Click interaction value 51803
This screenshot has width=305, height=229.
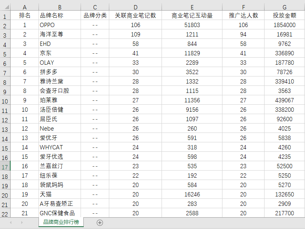click(192, 25)
